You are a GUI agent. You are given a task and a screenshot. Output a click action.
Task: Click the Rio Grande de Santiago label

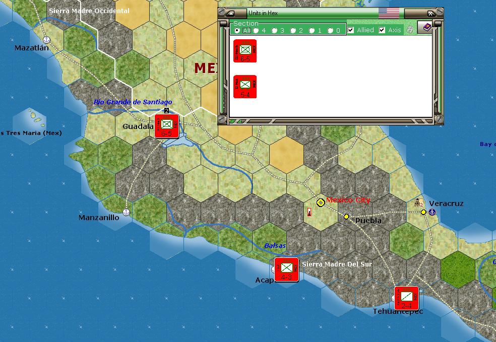(133, 102)
